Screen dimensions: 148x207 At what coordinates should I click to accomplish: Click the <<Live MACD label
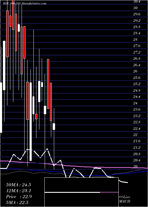(x=125, y=199)
